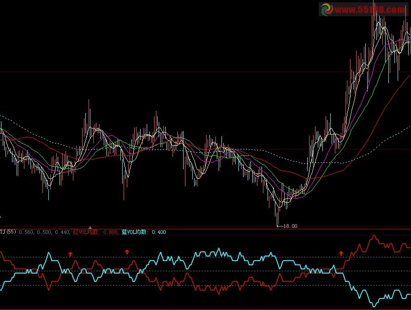Click the 18.00 lowest price label
411x310 pixels.
290,226
